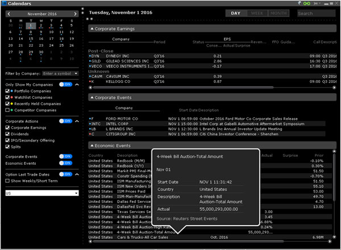Collapse Option Last Trade Dates chevron
Viewport: 341px width, 250px height.
coord(77,174)
